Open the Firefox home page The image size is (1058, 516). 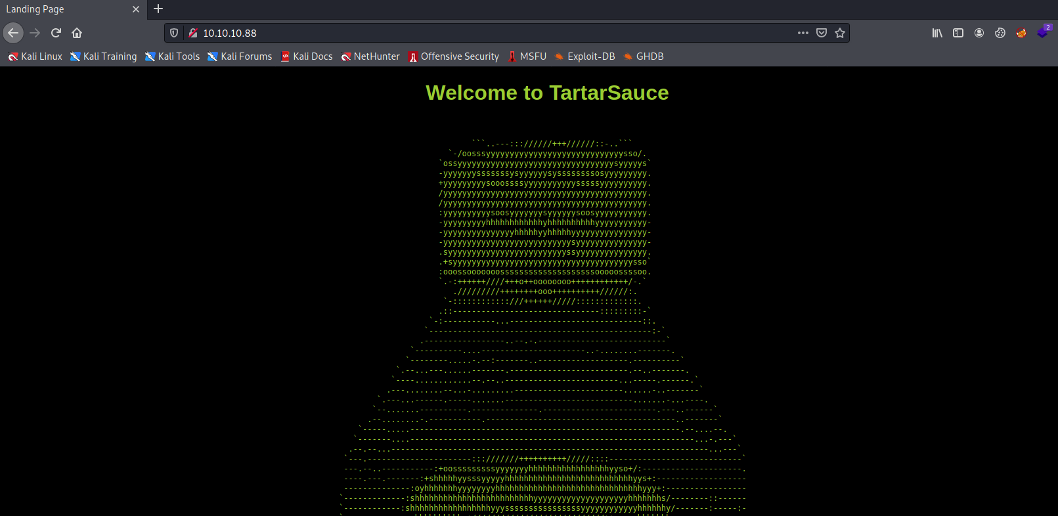point(77,33)
